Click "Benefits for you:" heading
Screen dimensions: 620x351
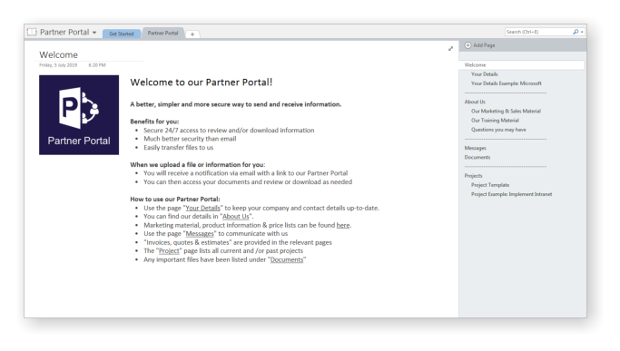point(154,122)
